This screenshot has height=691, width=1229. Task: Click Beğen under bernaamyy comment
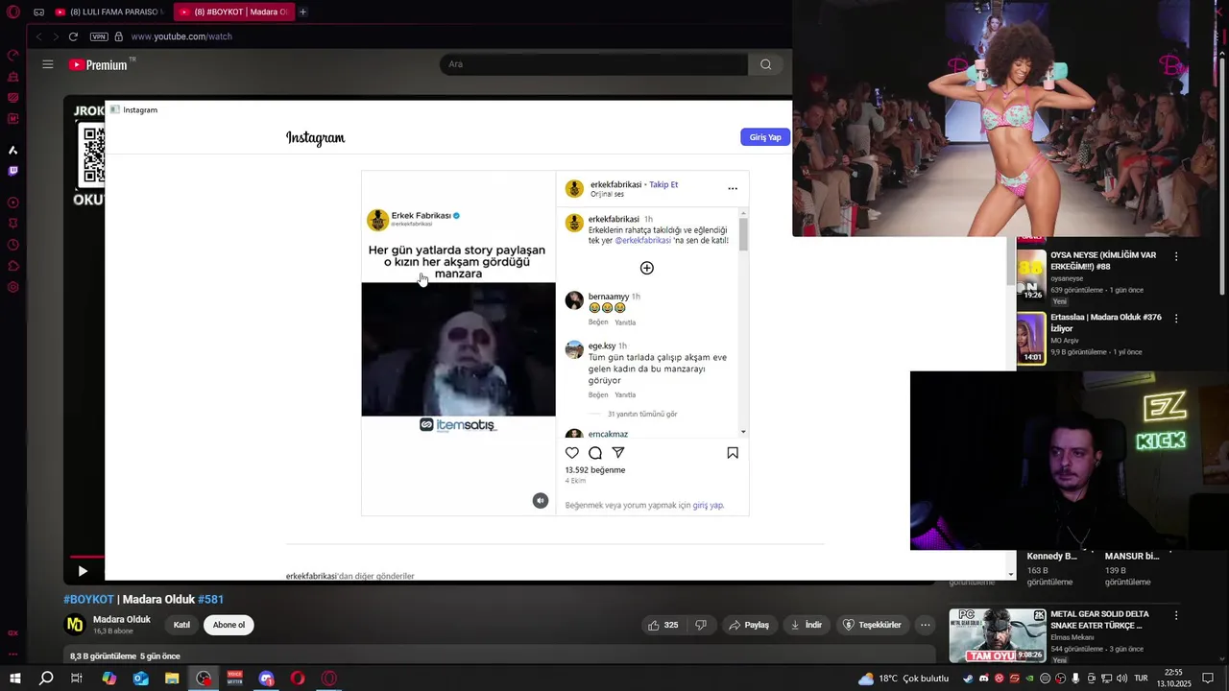point(598,322)
